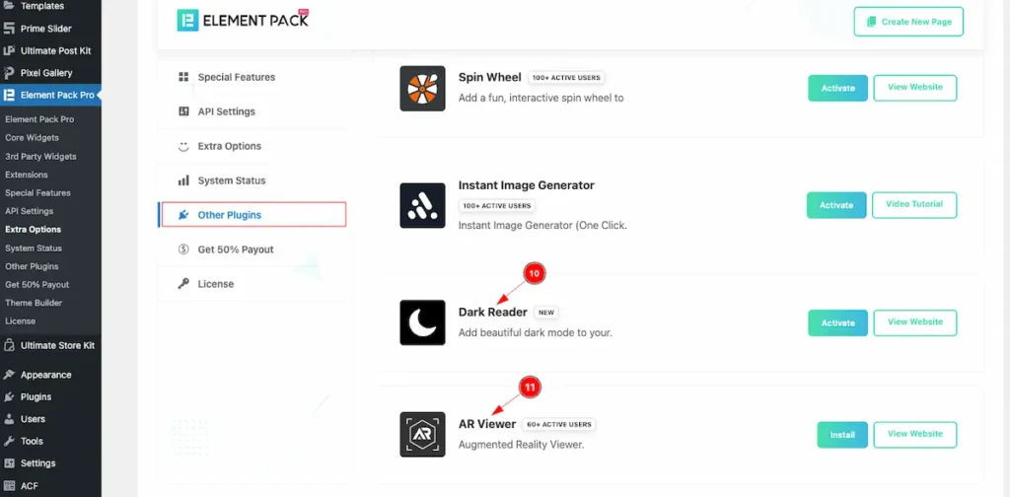
Task: Click the AR Viewer plugin icon
Action: coord(422,434)
